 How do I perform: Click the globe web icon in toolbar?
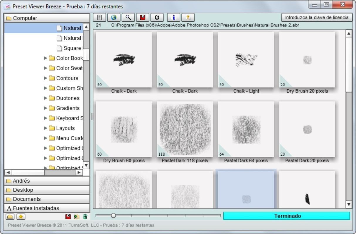point(114,18)
